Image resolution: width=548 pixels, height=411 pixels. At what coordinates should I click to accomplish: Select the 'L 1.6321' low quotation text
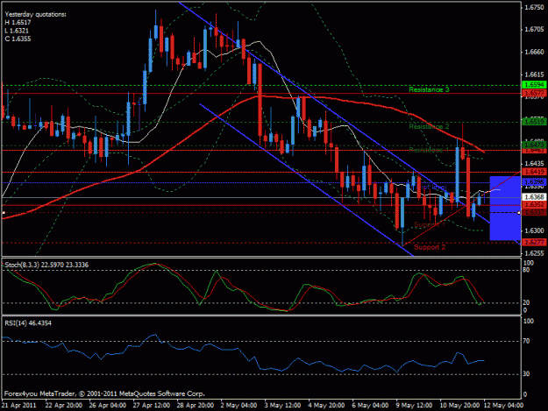click(x=17, y=31)
